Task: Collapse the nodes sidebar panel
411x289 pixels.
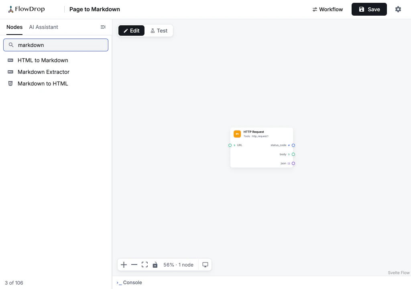Action: click(x=103, y=27)
